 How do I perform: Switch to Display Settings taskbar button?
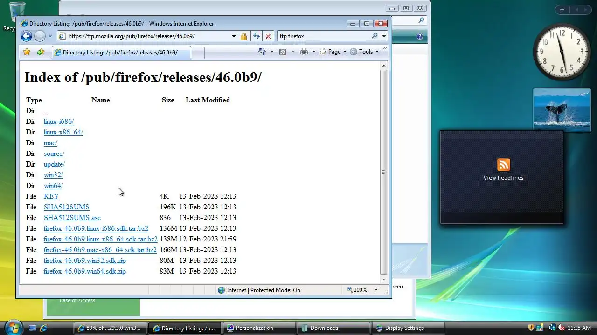pyautogui.click(x=408, y=328)
